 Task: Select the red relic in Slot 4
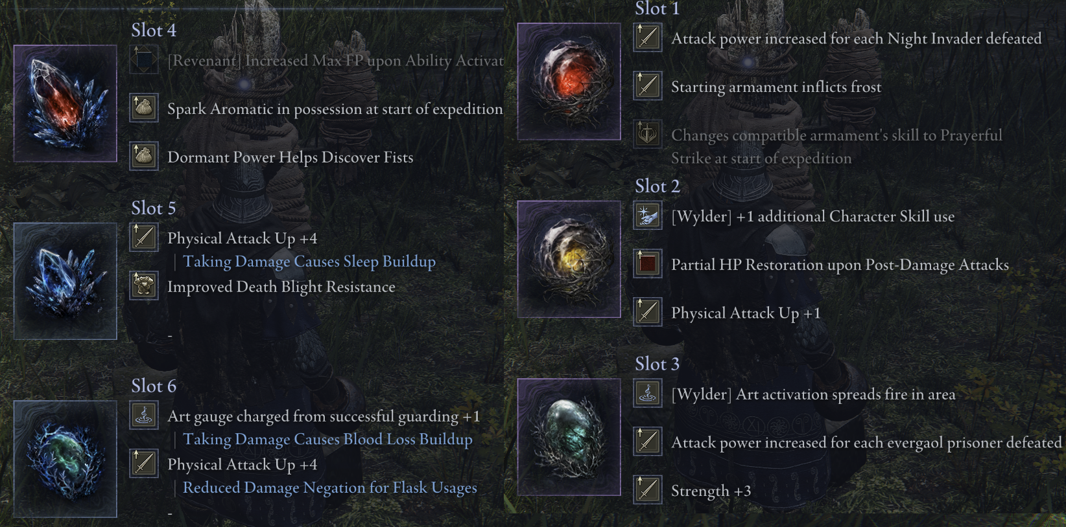65,104
